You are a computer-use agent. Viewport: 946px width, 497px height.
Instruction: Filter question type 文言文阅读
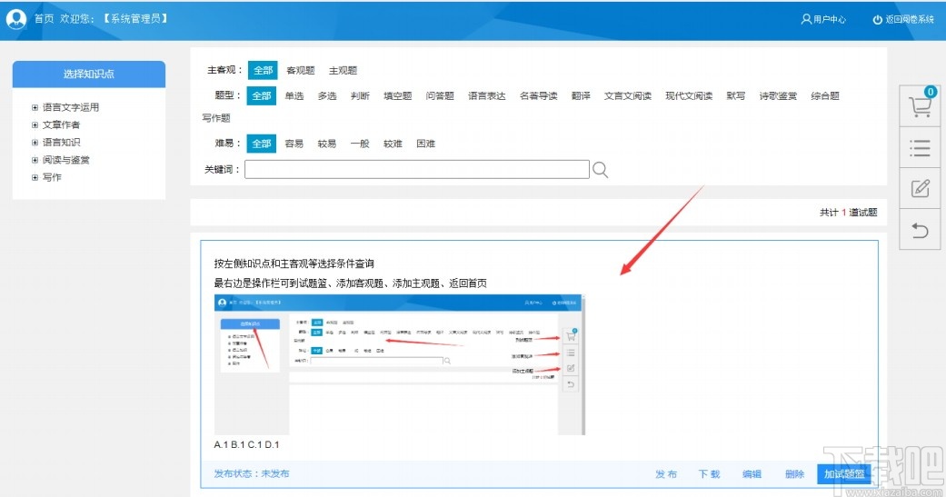[628, 96]
